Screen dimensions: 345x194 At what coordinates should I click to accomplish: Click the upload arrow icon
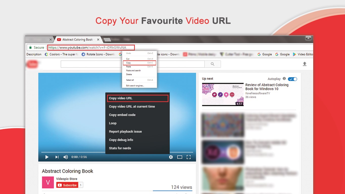305,64
